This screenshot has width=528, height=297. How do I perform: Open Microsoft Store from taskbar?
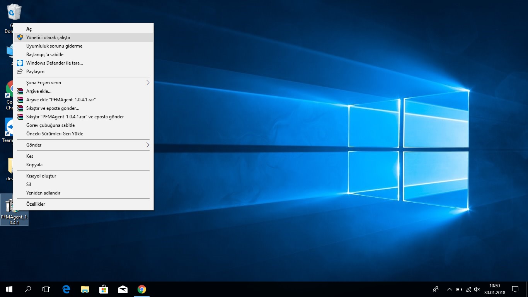(104, 289)
